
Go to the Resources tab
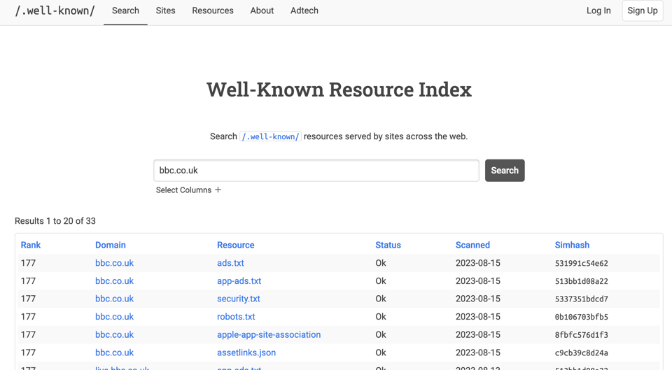click(x=213, y=10)
